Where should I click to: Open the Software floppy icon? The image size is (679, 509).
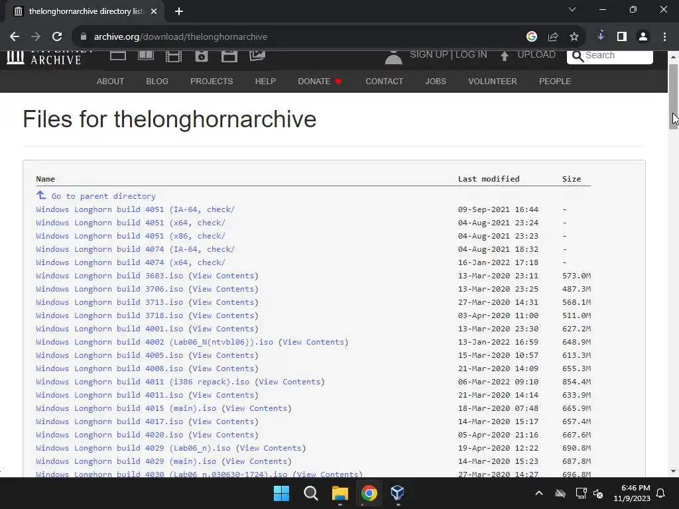(x=229, y=56)
